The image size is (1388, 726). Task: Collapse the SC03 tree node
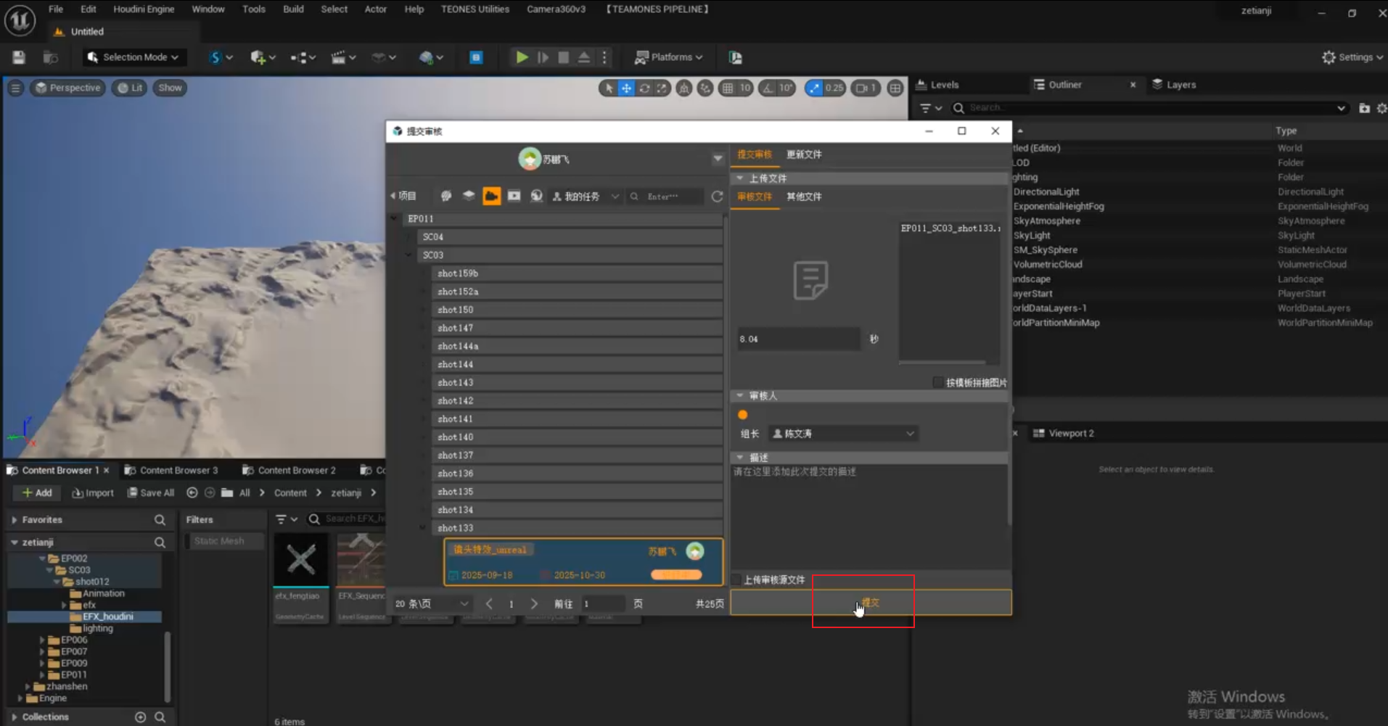click(408, 255)
